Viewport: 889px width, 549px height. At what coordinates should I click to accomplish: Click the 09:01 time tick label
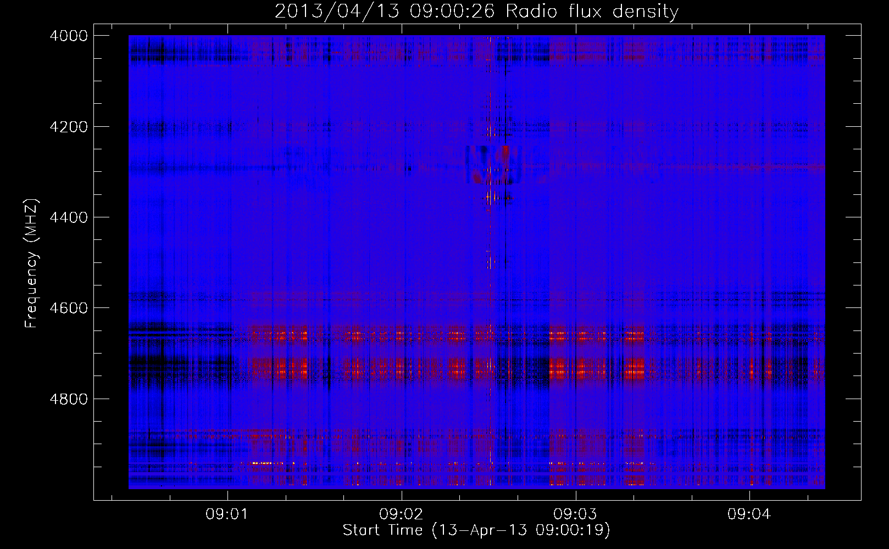(227, 514)
